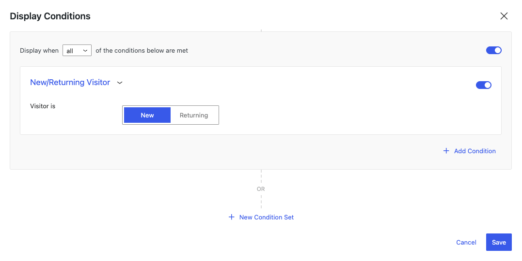Click 'of the conditions below are met' text
The image size is (522, 261).
coord(142,50)
